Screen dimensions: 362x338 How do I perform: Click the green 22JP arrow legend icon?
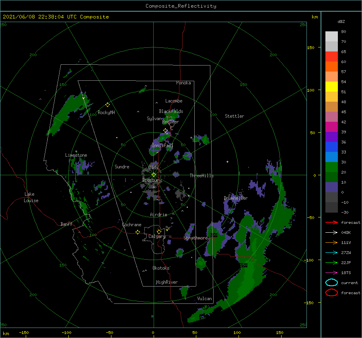coord(331,262)
